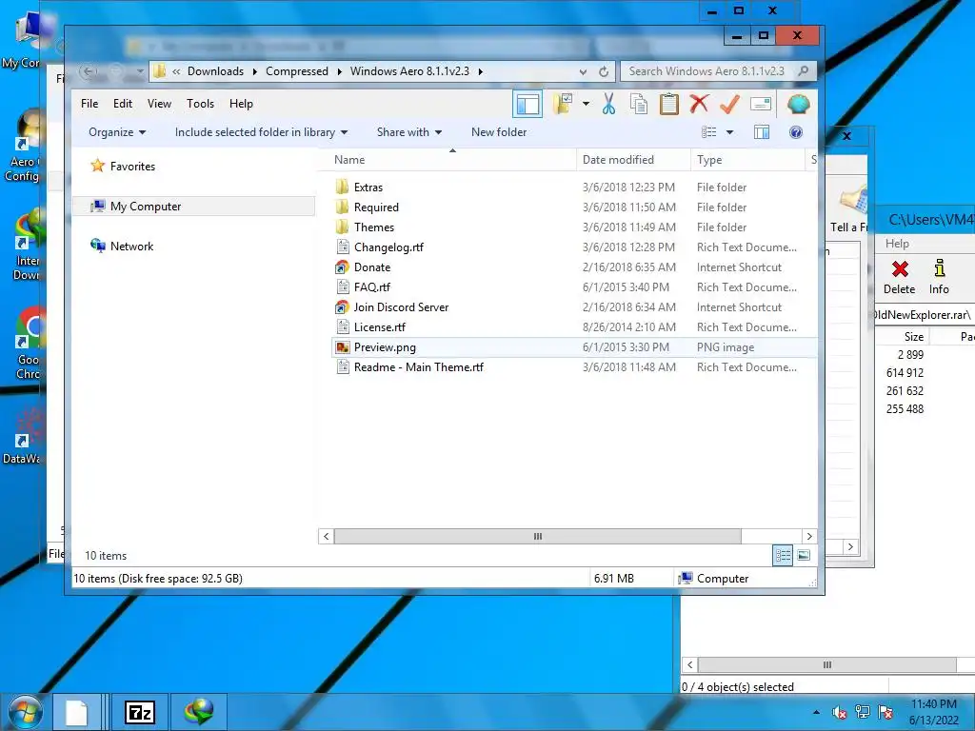Click the red X Delete icon
975x731 pixels.
click(699, 104)
